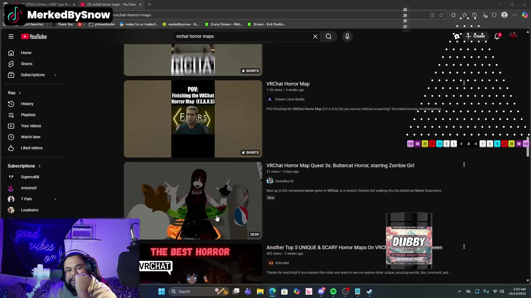Open volume control in system tray
Screen dimensions: 531x298
pyautogui.click(x=502, y=291)
